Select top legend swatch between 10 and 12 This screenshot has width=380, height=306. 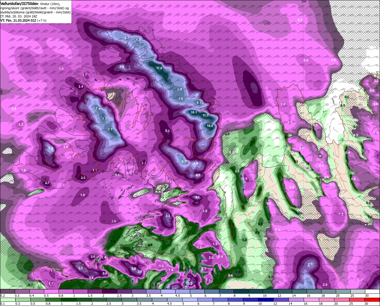coord(270,291)
